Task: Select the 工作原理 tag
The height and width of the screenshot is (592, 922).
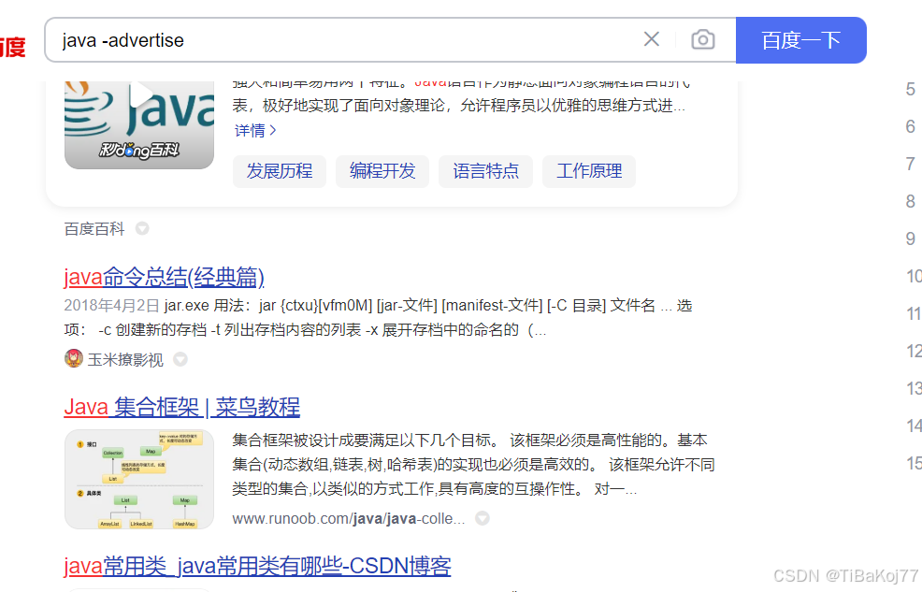Action: point(589,171)
